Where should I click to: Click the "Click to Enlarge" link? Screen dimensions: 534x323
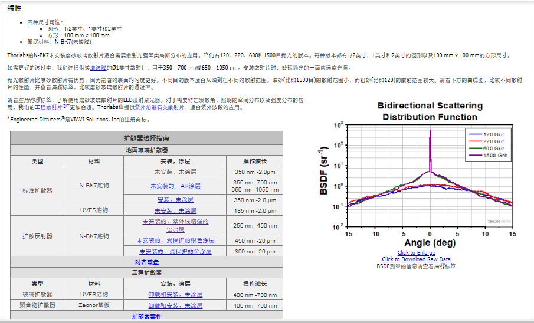click(x=416, y=253)
